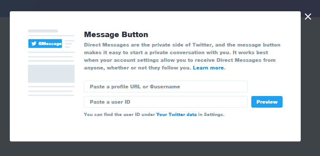Click the @Message label on sample button

[50, 44]
